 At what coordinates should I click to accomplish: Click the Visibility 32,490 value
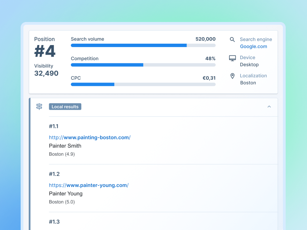(46, 73)
